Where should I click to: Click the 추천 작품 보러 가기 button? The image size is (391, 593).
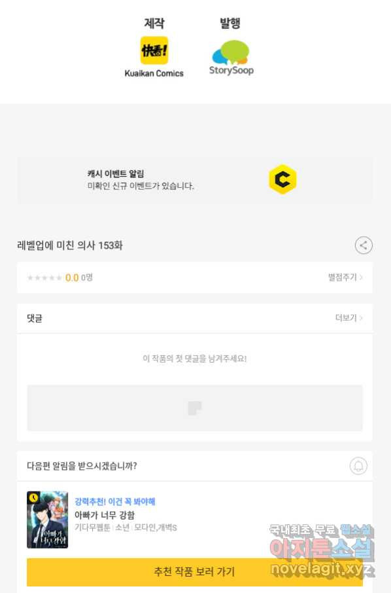pyautogui.click(x=195, y=572)
